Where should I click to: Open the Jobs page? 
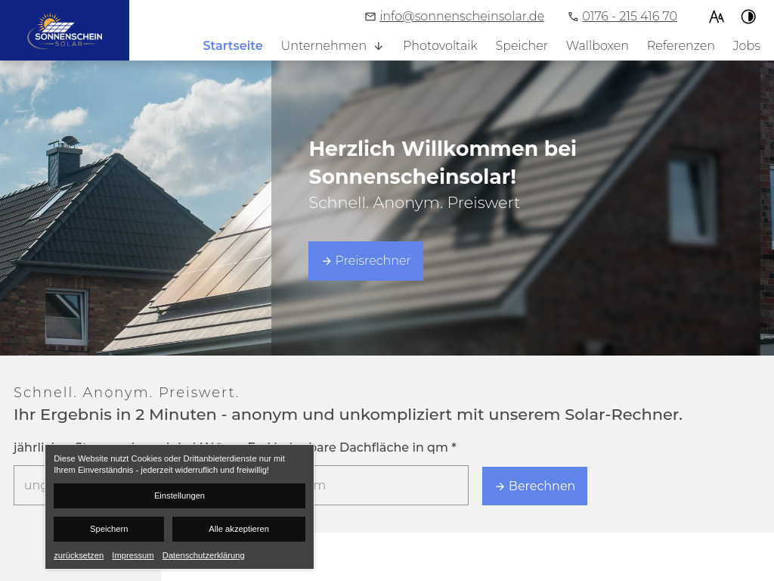coord(746,46)
